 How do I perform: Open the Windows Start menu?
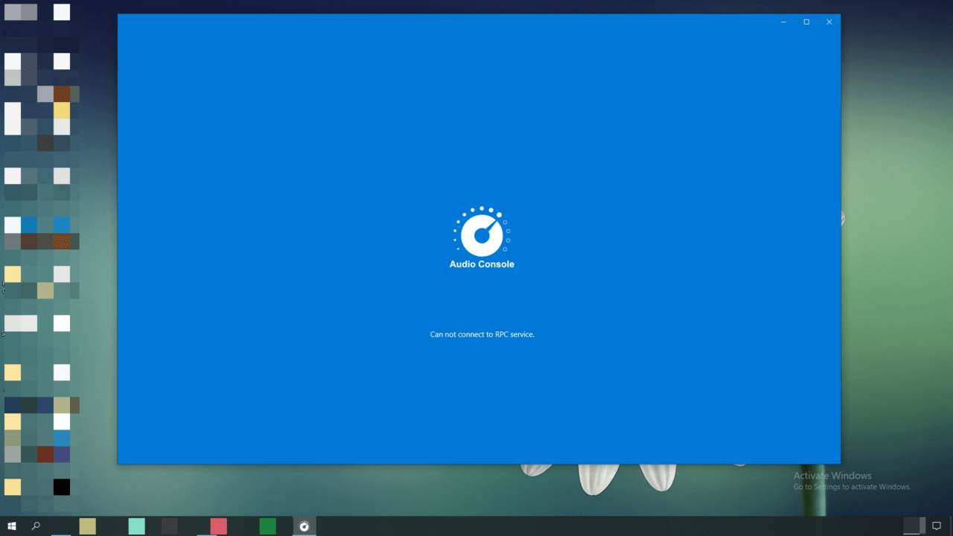[12, 526]
